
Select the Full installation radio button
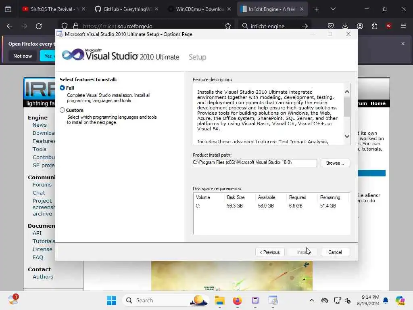pyautogui.click(x=62, y=88)
